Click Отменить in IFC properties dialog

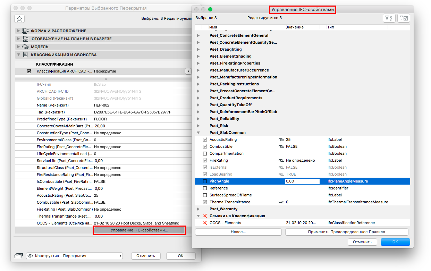coord(362,242)
